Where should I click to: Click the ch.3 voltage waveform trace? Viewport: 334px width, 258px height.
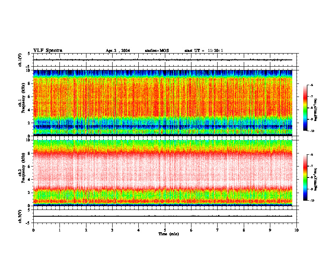(163, 216)
